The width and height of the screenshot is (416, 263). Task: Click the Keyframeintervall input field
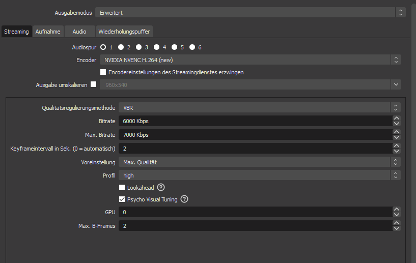256,149
